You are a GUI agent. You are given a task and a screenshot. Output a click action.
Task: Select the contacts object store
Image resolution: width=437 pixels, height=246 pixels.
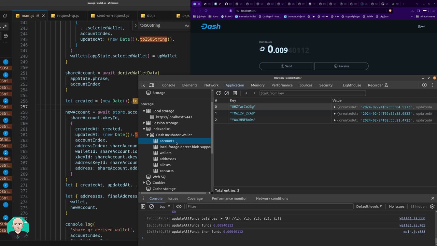tap(166, 171)
